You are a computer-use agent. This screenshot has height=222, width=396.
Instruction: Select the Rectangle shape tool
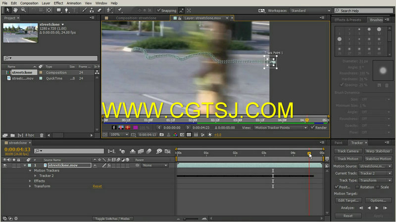pyautogui.click(x=59, y=10)
